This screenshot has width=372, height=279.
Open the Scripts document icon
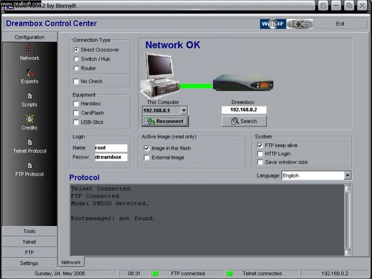(29, 96)
